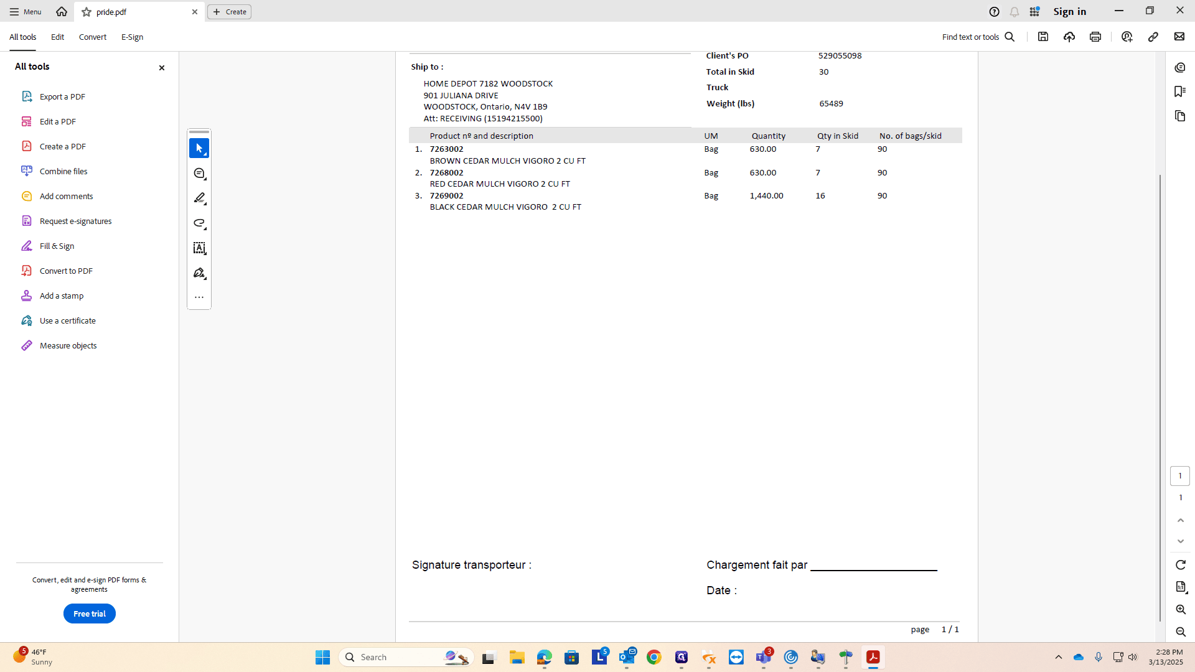The image size is (1195, 672).
Task: Open Combine files tool
Action: 63,171
